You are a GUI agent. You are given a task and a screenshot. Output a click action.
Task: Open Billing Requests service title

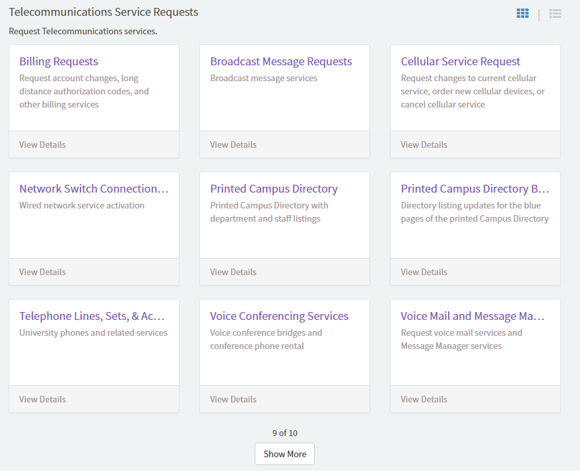[59, 61]
